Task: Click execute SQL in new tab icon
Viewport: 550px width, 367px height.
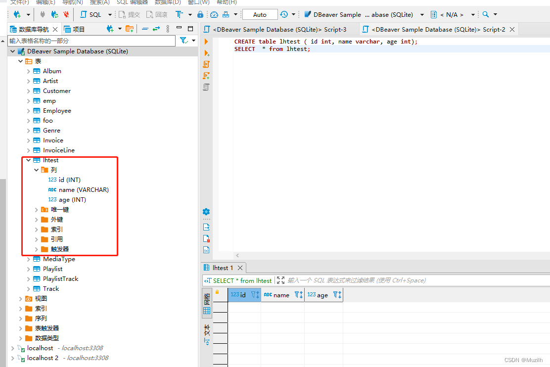Action: click(x=207, y=53)
